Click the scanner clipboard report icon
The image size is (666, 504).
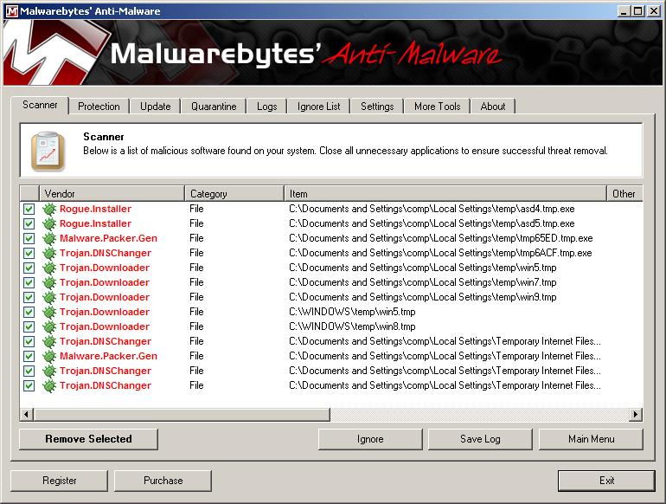pyautogui.click(x=48, y=151)
